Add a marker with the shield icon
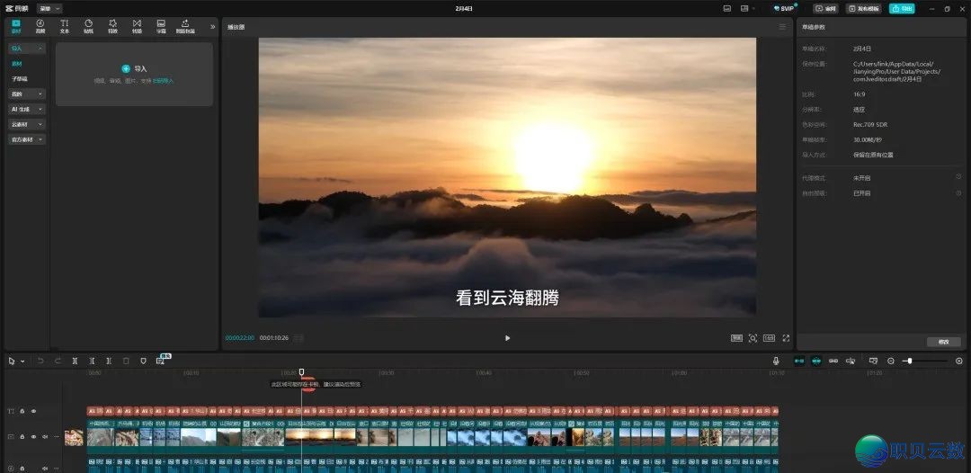 coord(143,361)
